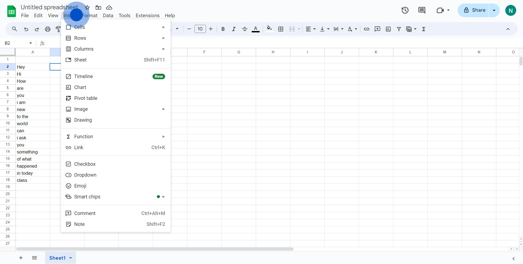Open the horizontal align dropdown
Image resolution: width=523 pixels, height=264 pixels.
(x=310, y=29)
